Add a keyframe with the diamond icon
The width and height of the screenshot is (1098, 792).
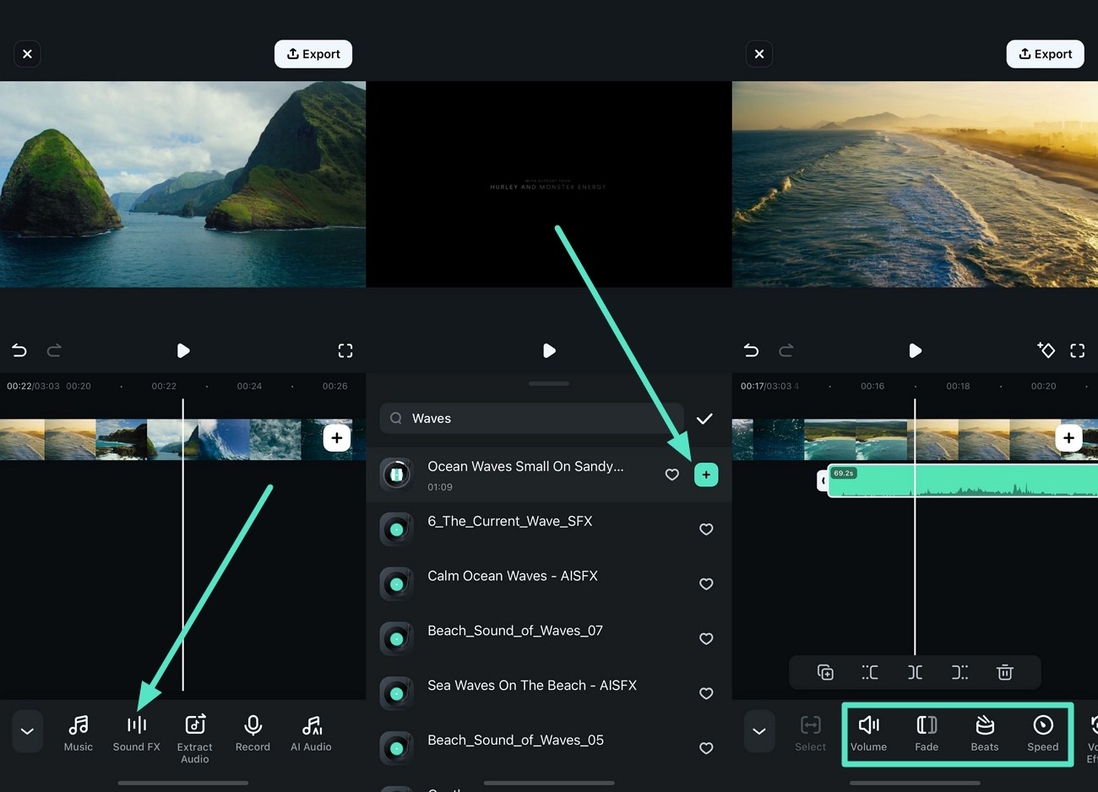coord(1046,350)
